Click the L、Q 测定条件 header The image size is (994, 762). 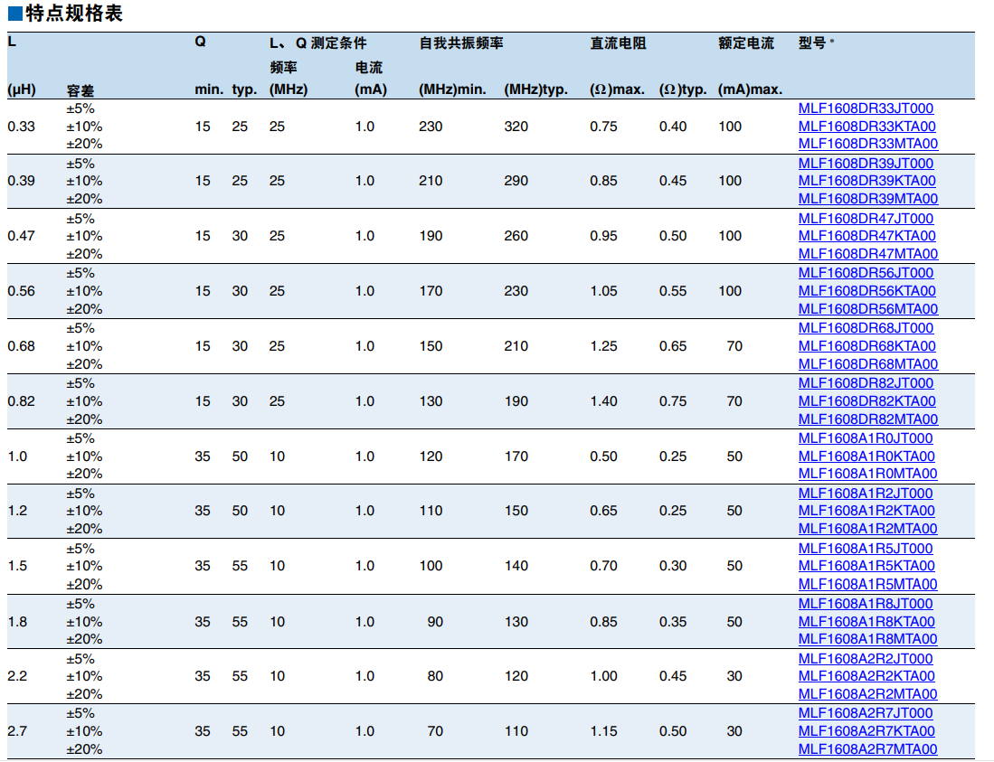click(317, 43)
